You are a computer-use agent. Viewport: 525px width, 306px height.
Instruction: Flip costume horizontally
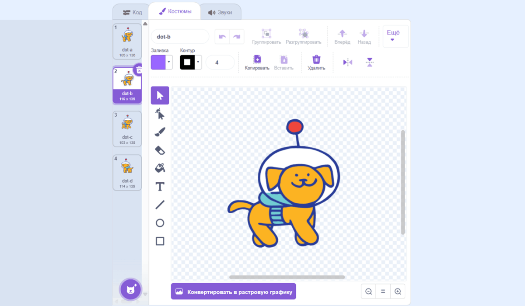pos(348,63)
